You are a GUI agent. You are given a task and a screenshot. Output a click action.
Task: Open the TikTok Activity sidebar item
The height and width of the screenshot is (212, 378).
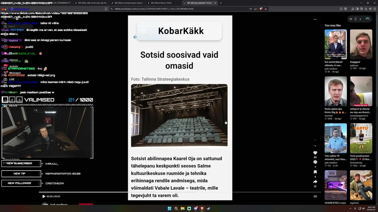pos(11,67)
